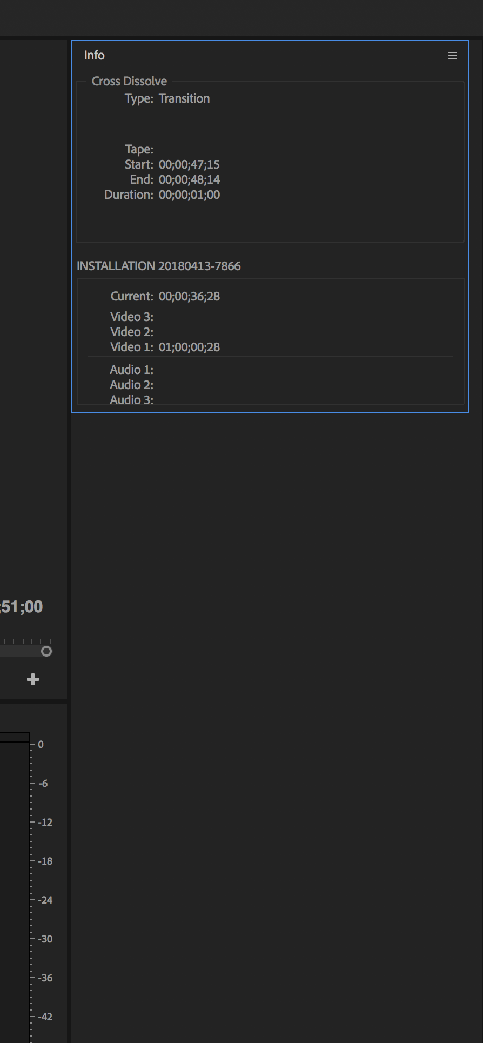
Task: Click the plus Button Editor icon
Action: pyautogui.click(x=33, y=679)
